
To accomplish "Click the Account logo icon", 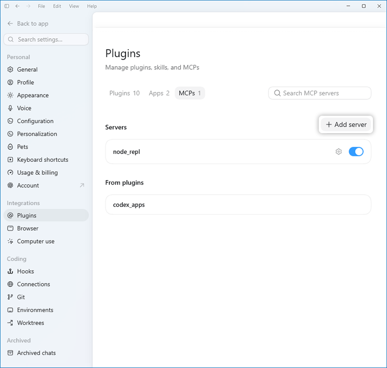I will [x=10, y=185].
